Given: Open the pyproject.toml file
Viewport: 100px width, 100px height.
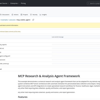Looking at the screenshot, I should coord(3,60).
